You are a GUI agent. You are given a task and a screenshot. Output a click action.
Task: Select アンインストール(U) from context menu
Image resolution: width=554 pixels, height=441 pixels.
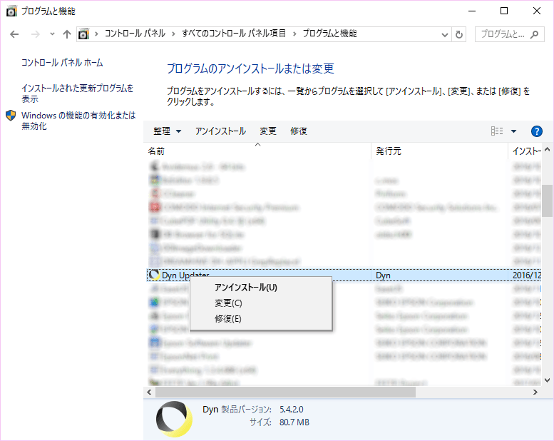(x=245, y=288)
